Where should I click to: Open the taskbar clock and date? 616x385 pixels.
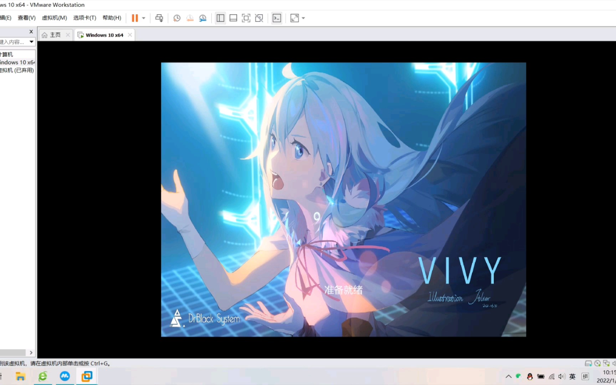pos(606,376)
